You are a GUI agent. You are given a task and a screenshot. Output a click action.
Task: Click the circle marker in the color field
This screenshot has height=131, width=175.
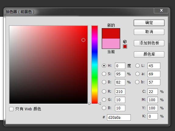click(83, 40)
